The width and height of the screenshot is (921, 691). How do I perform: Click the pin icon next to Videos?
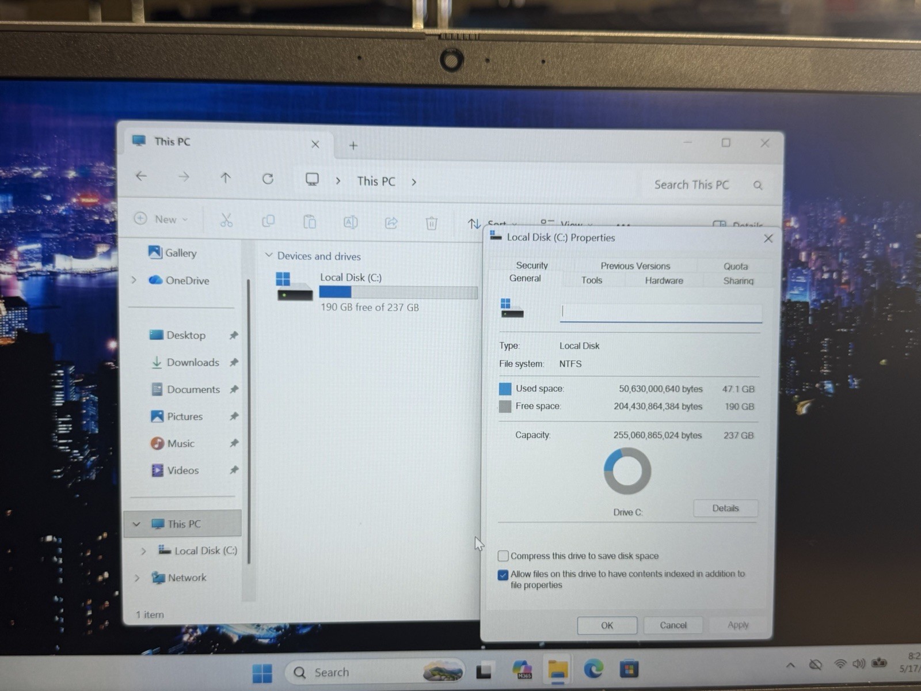click(234, 470)
